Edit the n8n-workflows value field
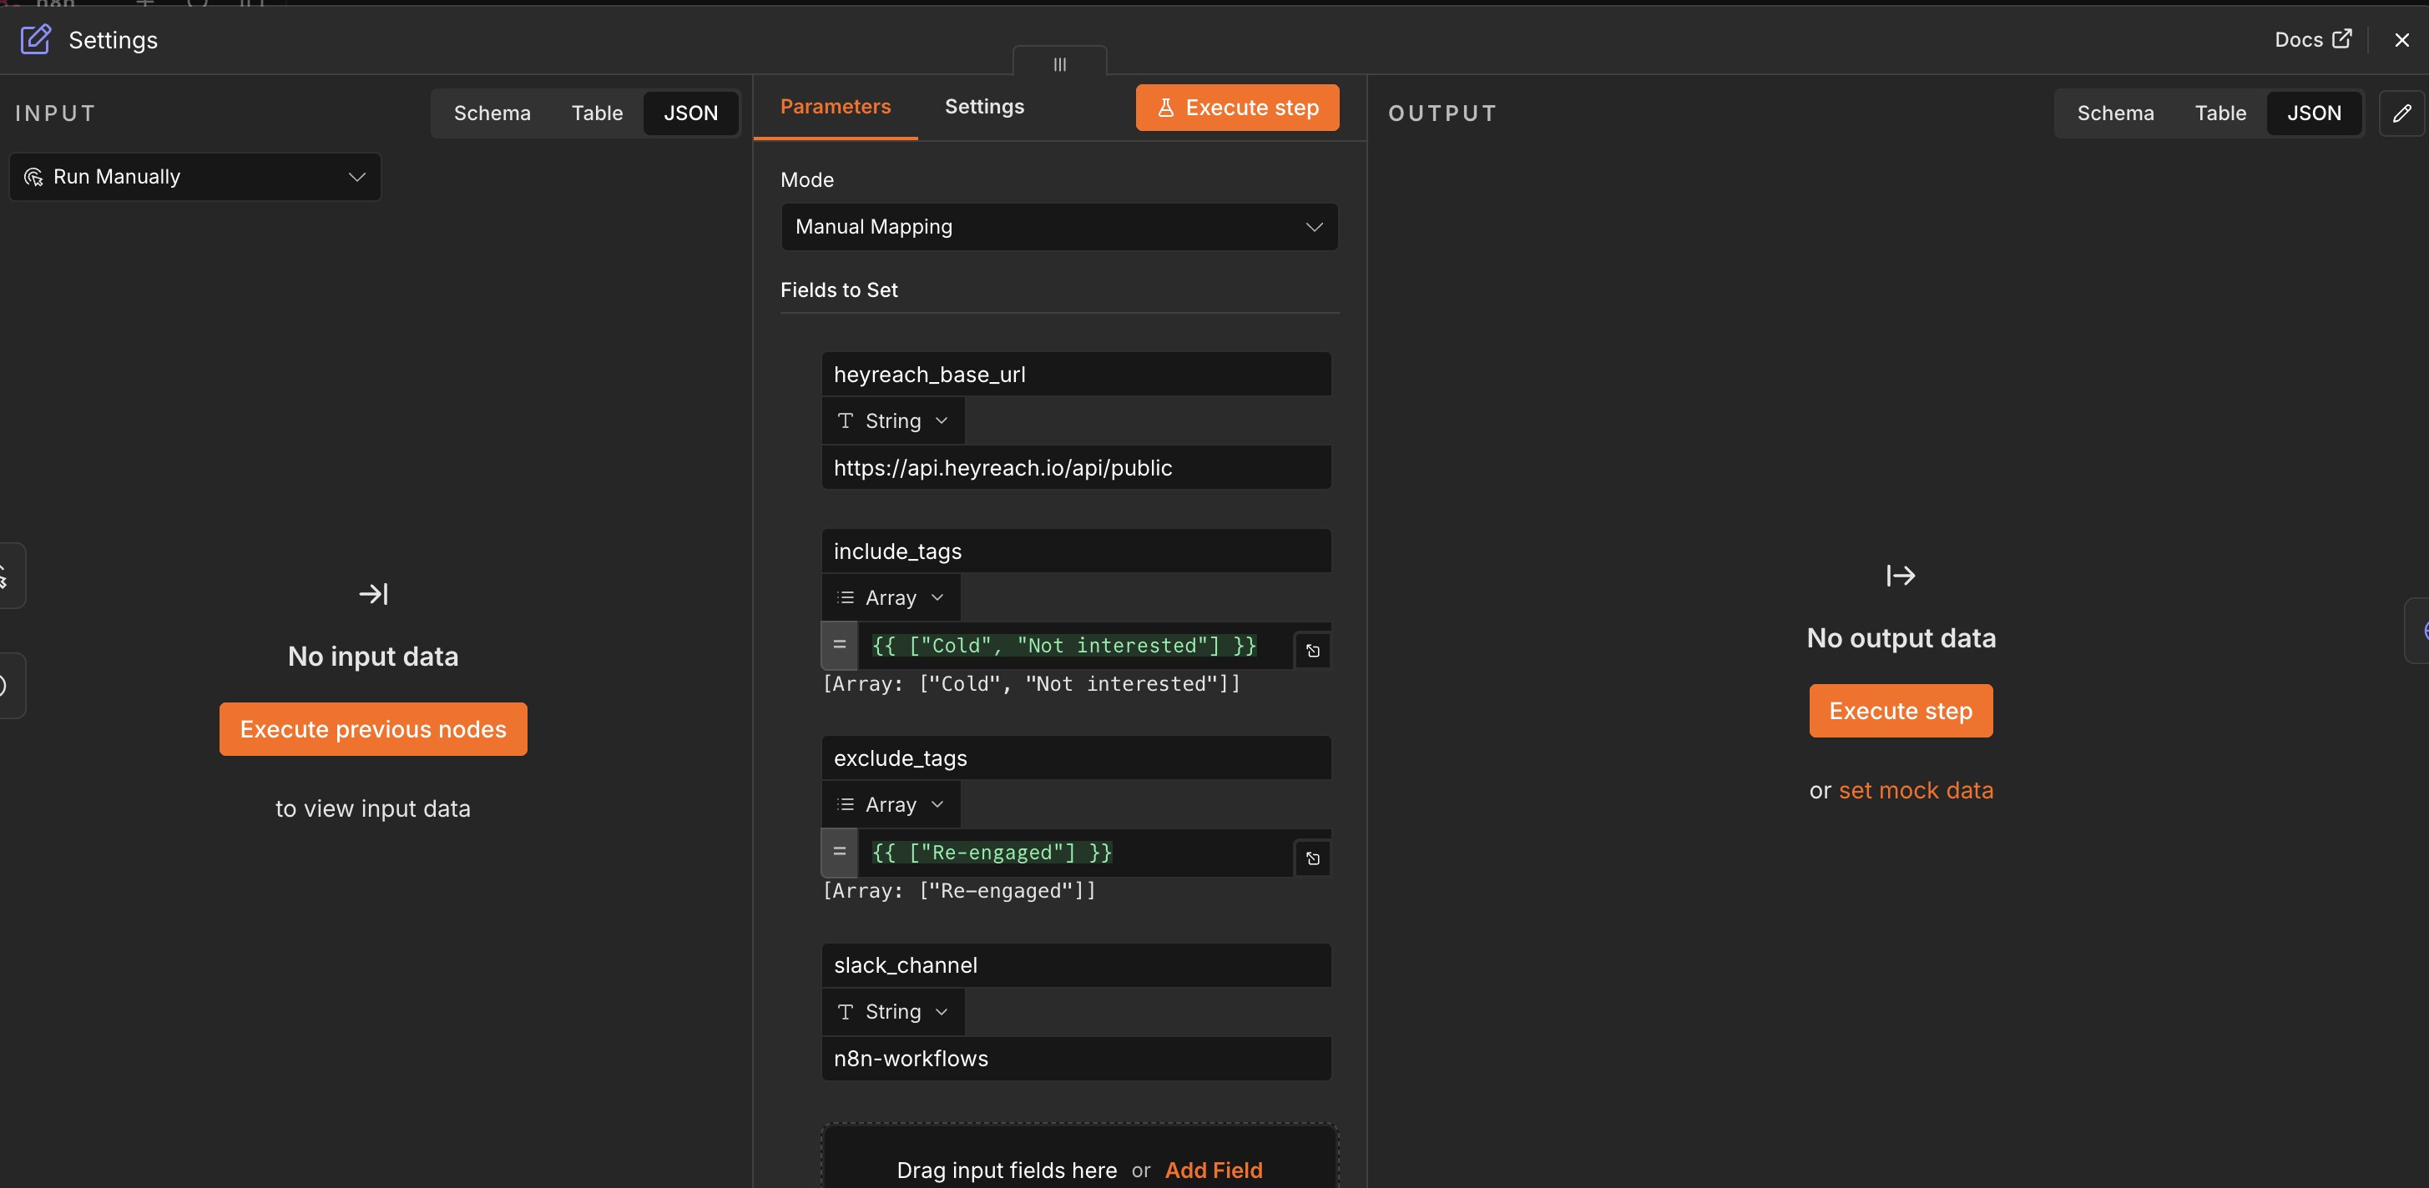The image size is (2429, 1188). point(1076,1059)
